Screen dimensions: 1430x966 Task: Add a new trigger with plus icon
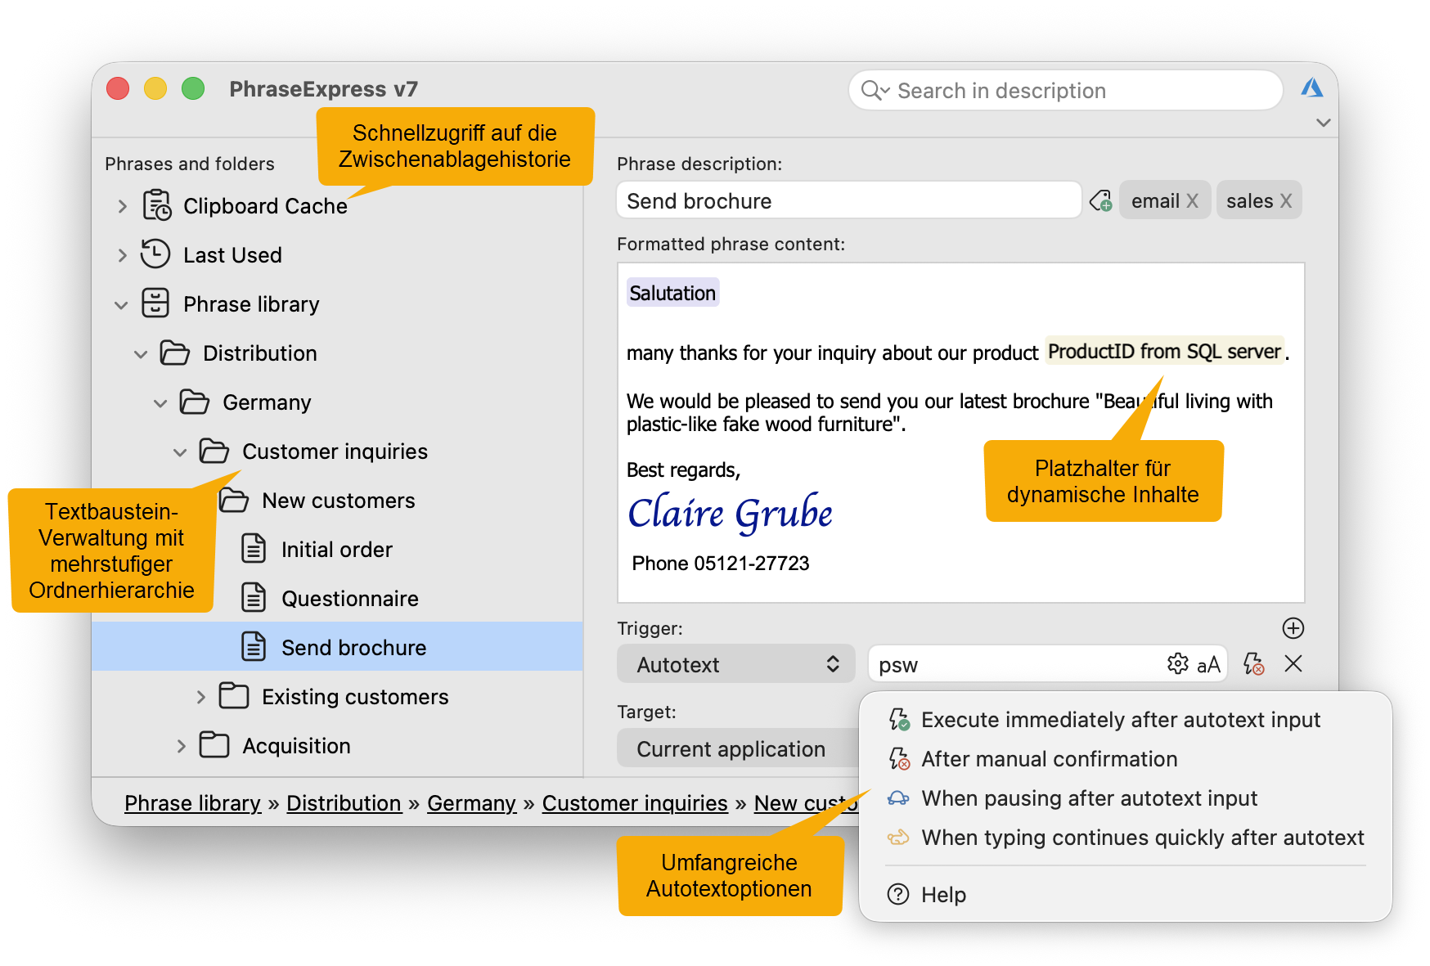click(x=1293, y=628)
